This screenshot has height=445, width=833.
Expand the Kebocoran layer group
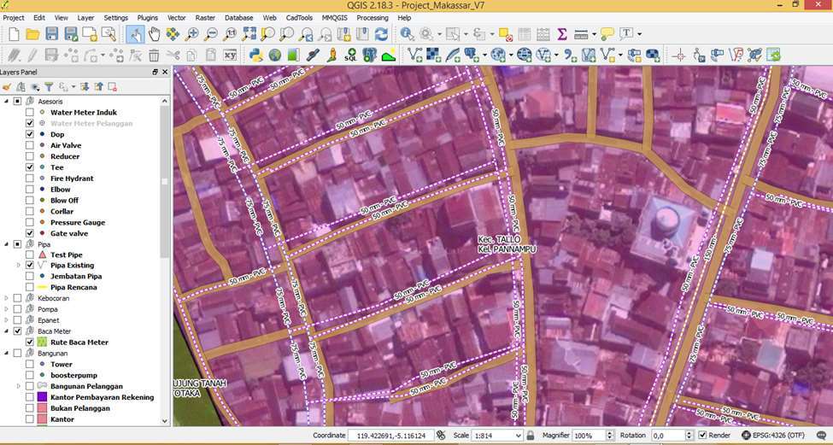click(x=6, y=298)
